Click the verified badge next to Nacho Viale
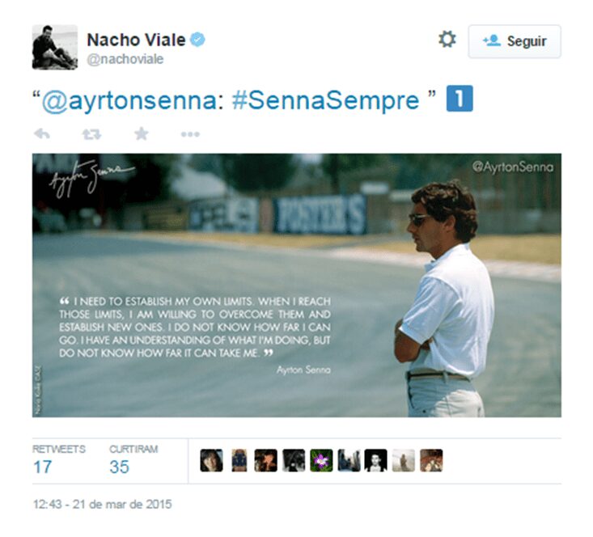 [197, 40]
